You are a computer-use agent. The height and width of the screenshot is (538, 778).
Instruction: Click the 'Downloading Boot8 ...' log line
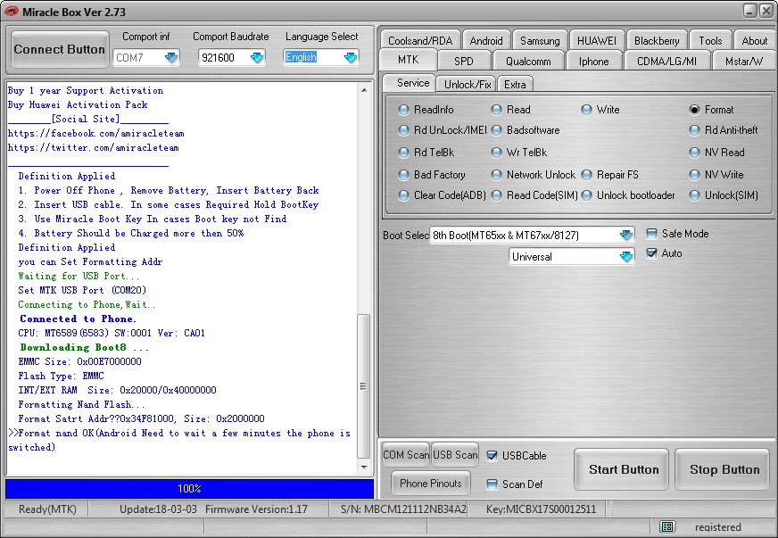click(85, 347)
